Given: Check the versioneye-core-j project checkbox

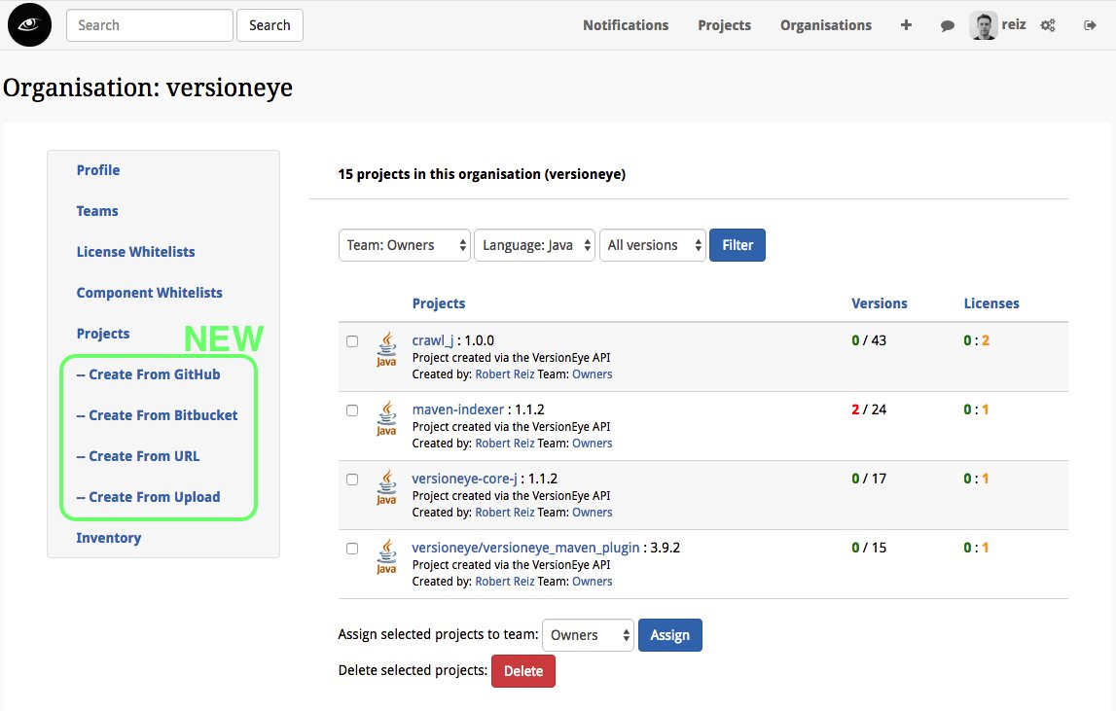Looking at the screenshot, I should click(x=352, y=479).
